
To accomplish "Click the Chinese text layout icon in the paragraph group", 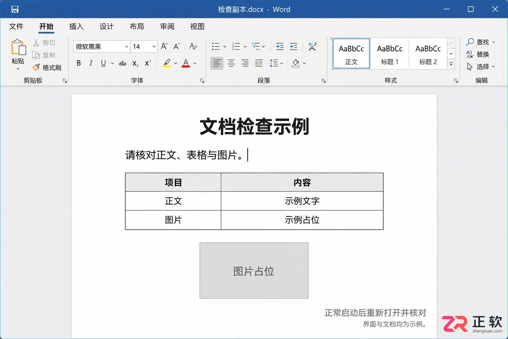I will tap(312, 46).
